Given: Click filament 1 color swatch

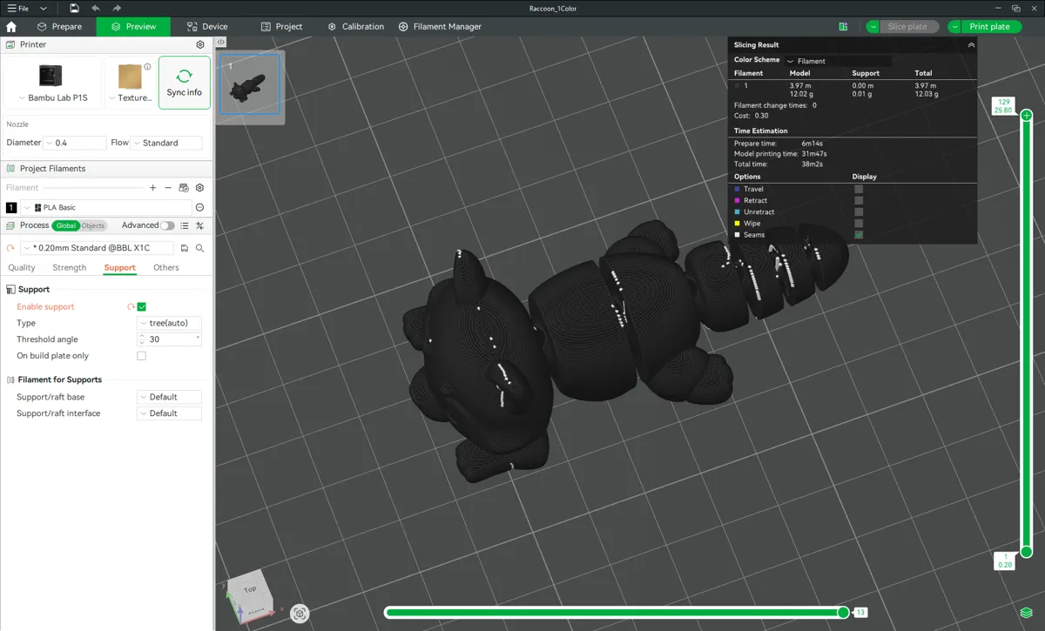Looking at the screenshot, I should coord(11,207).
